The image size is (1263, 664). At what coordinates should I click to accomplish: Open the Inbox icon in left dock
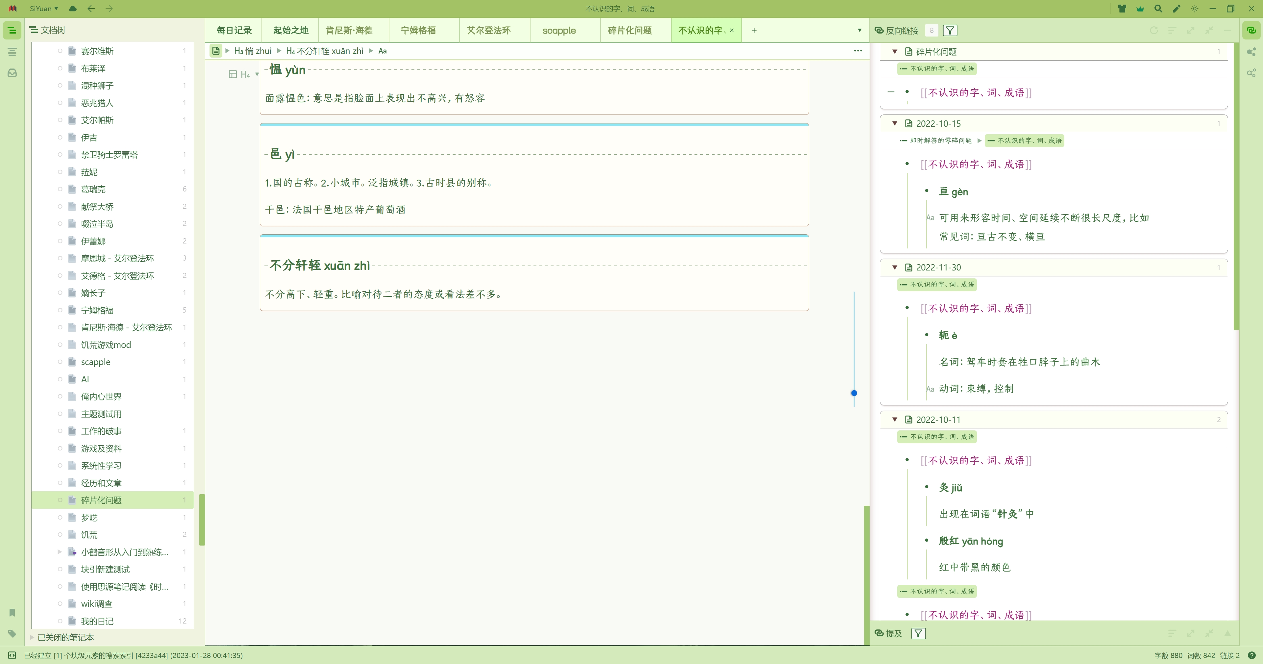[12, 73]
